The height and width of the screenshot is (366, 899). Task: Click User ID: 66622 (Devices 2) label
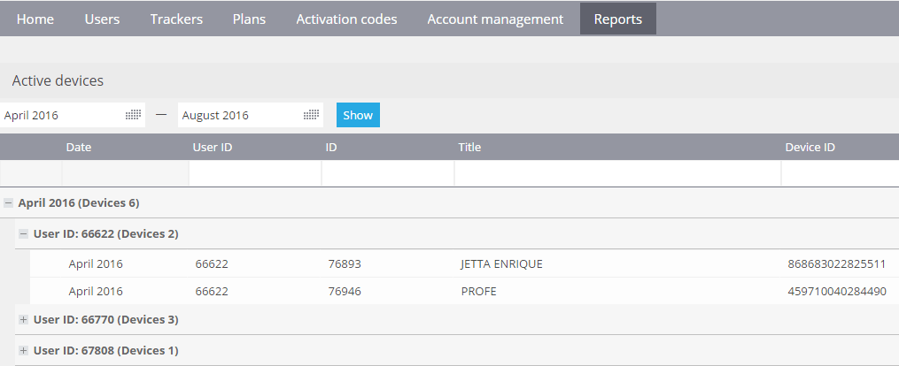[x=106, y=234]
